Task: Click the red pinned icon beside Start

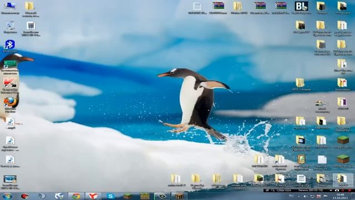Action: pos(24,196)
